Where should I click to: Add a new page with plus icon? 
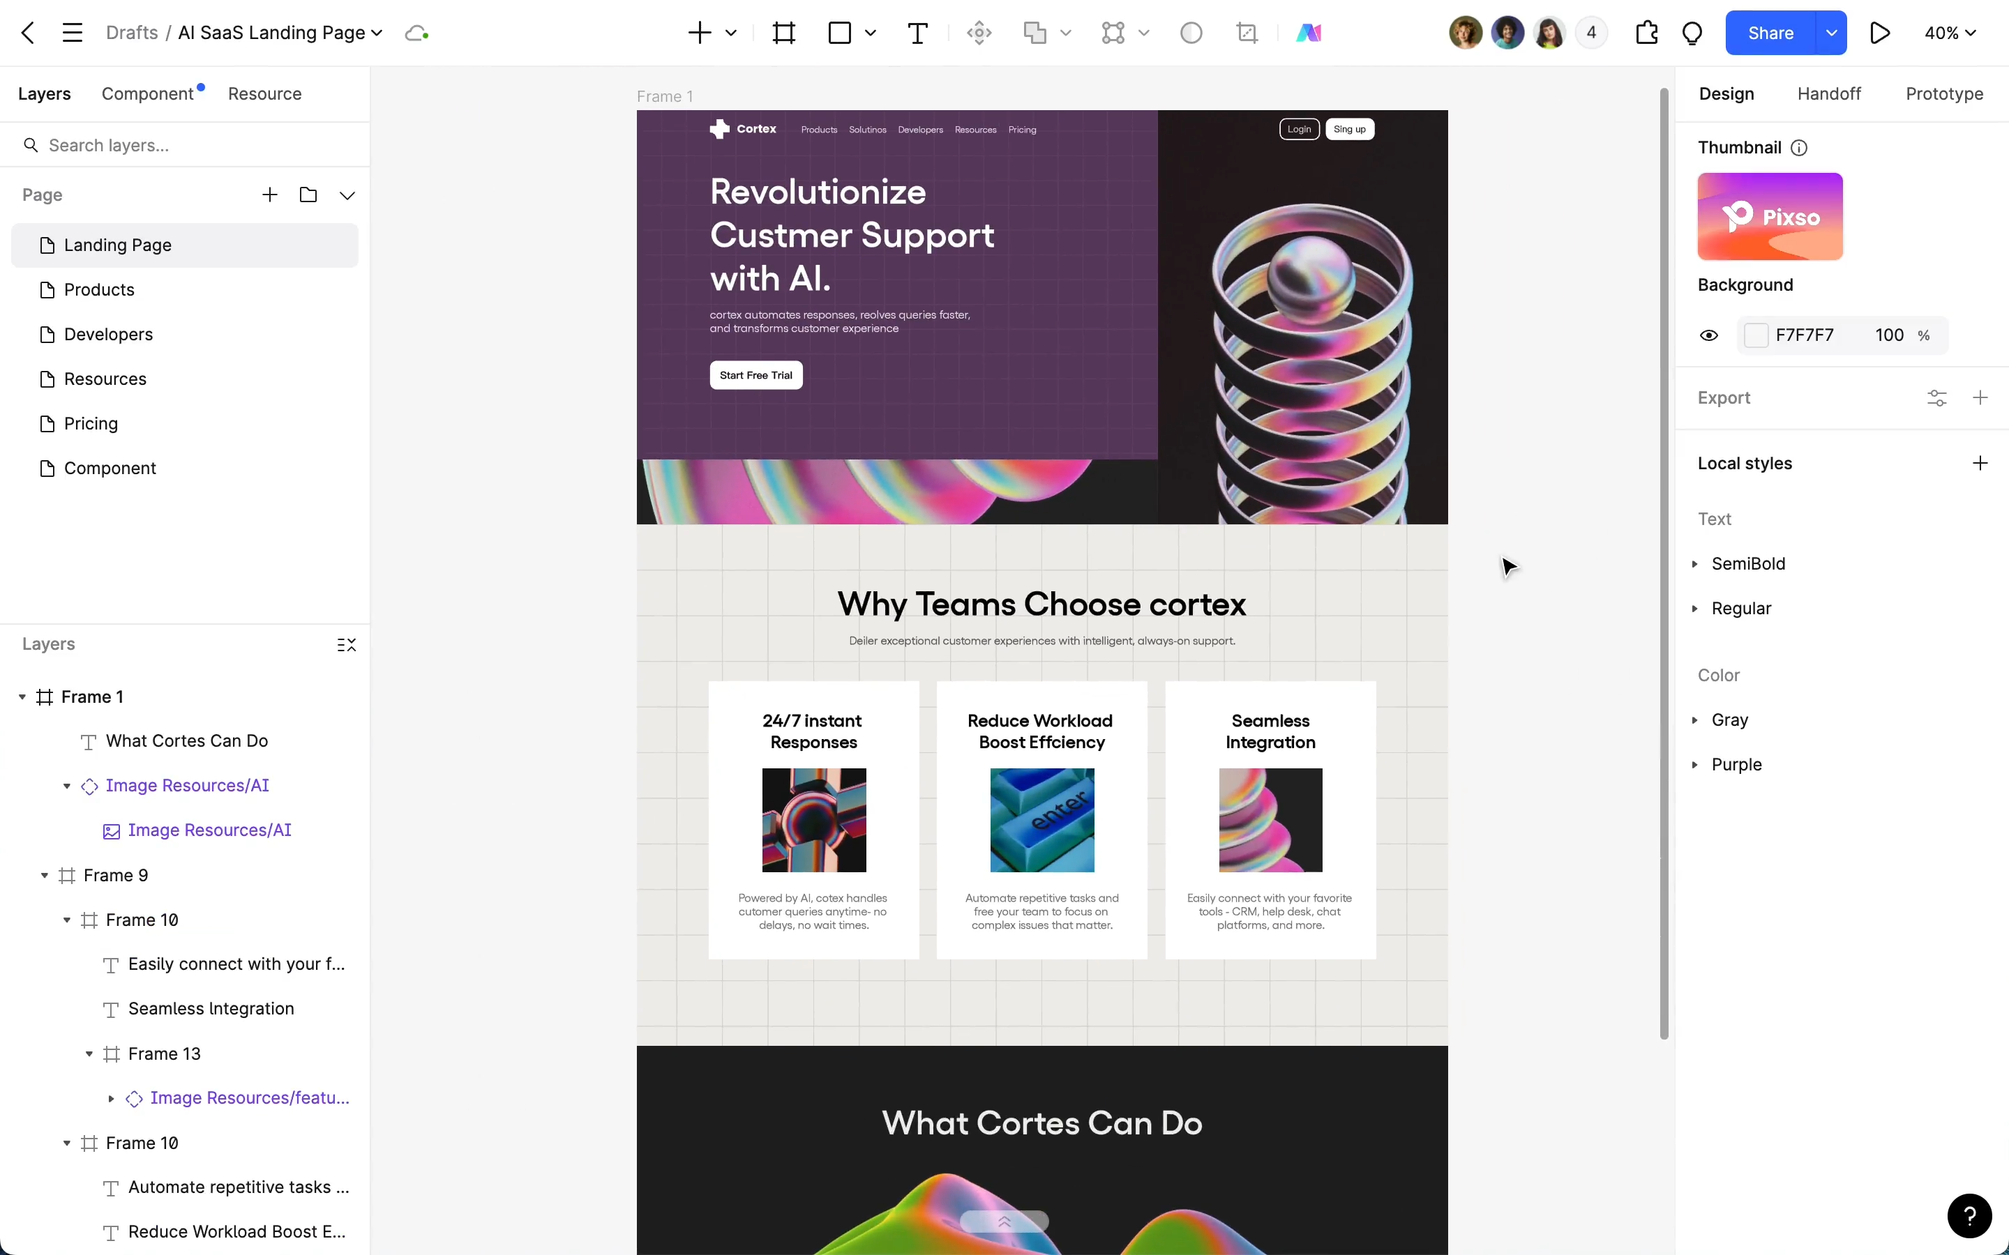270,195
